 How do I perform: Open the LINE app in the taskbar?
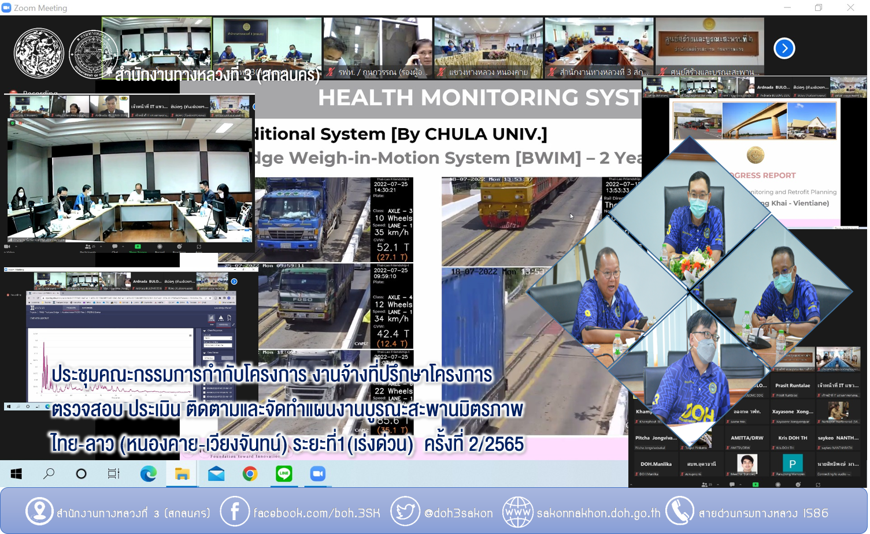coord(284,474)
